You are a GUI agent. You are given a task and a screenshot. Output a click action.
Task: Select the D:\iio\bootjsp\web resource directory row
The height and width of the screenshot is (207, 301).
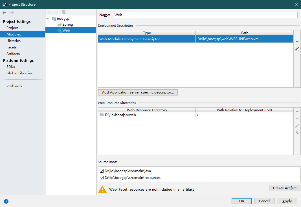(195, 115)
